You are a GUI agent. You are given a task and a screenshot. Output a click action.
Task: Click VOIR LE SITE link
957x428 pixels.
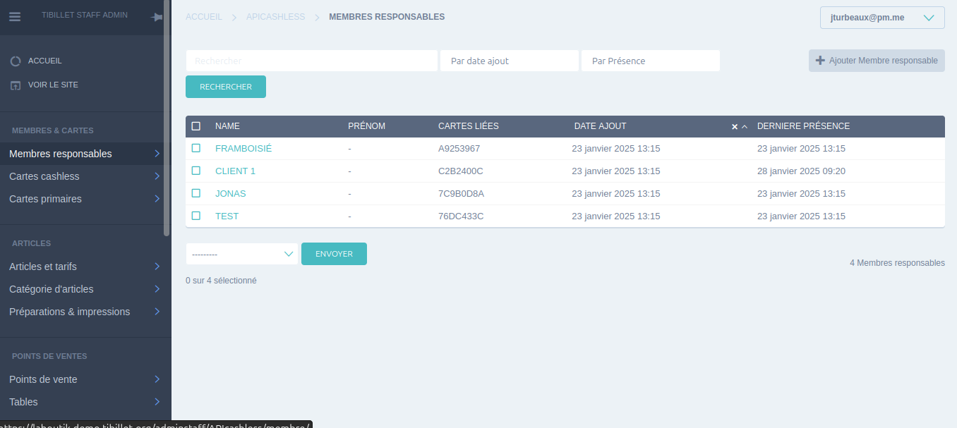tap(53, 85)
